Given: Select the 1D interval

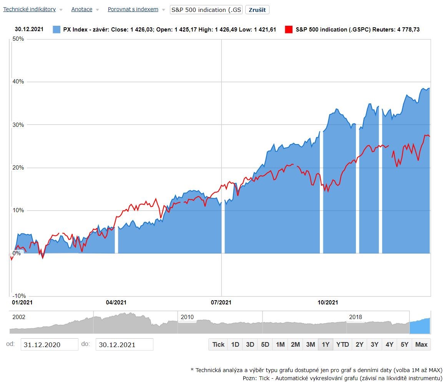Looking at the screenshot, I should pyautogui.click(x=234, y=344).
